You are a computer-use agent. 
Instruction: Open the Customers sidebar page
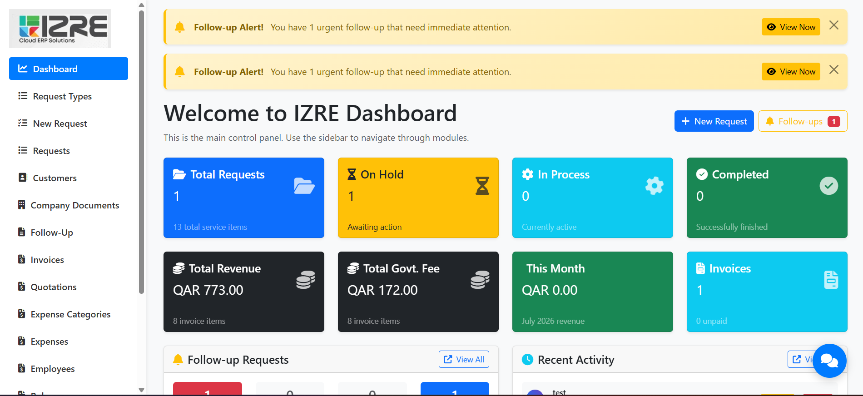[x=69, y=178]
